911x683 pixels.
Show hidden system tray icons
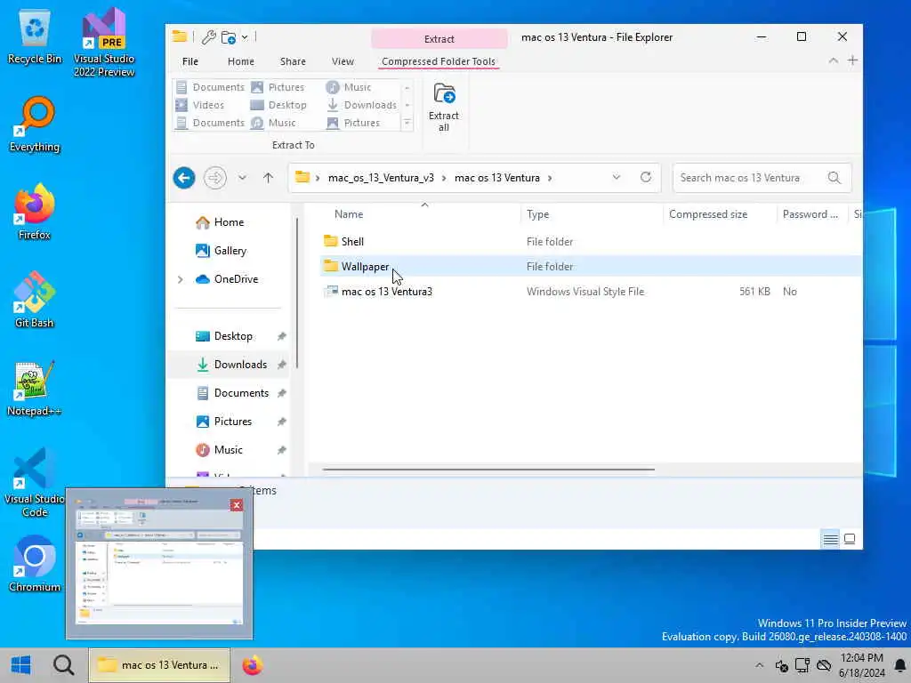(x=760, y=665)
